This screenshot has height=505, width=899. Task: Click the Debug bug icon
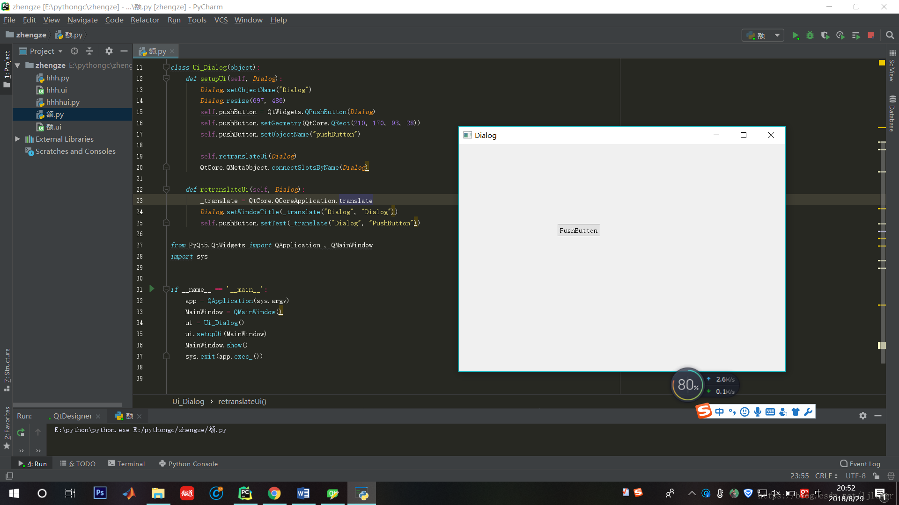tap(810, 36)
